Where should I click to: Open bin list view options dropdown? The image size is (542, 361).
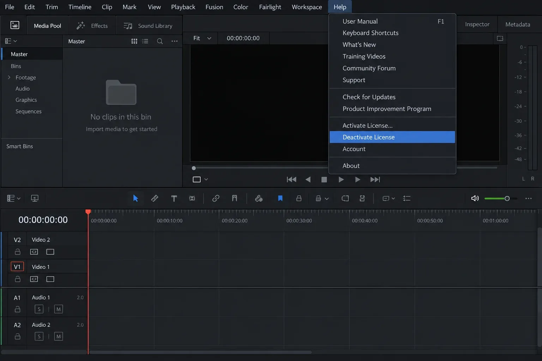[11, 41]
